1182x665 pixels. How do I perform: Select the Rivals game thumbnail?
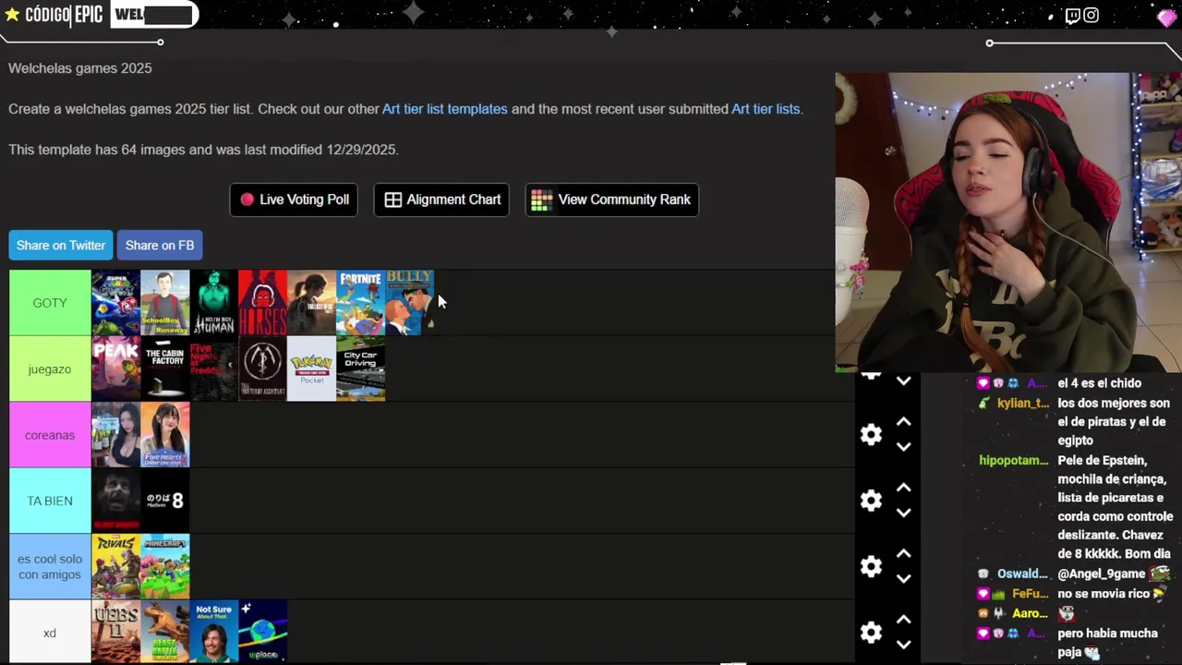click(115, 566)
